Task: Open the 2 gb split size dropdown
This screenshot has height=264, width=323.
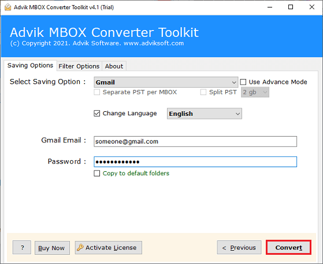Action: pyautogui.click(x=255, y=92)
